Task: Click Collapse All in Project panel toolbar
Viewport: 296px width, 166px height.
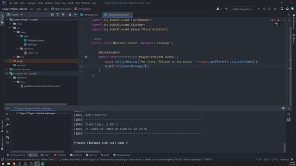Action: [x=63, y=15]
